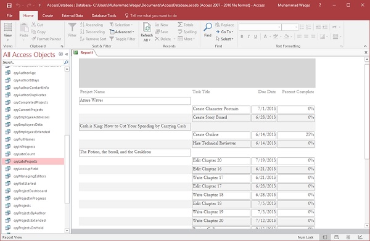
Task: Switch to Layout View in status bar
Action: 348,237
